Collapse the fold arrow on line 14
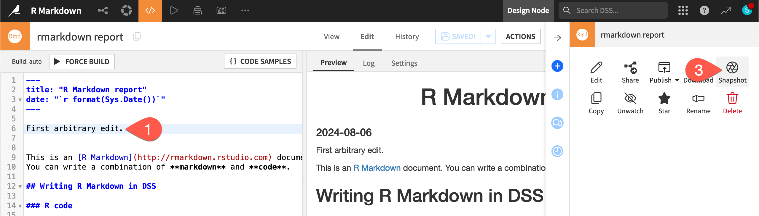Image resolution: width=759 pixels, height=216 pixels. [20, 206]
